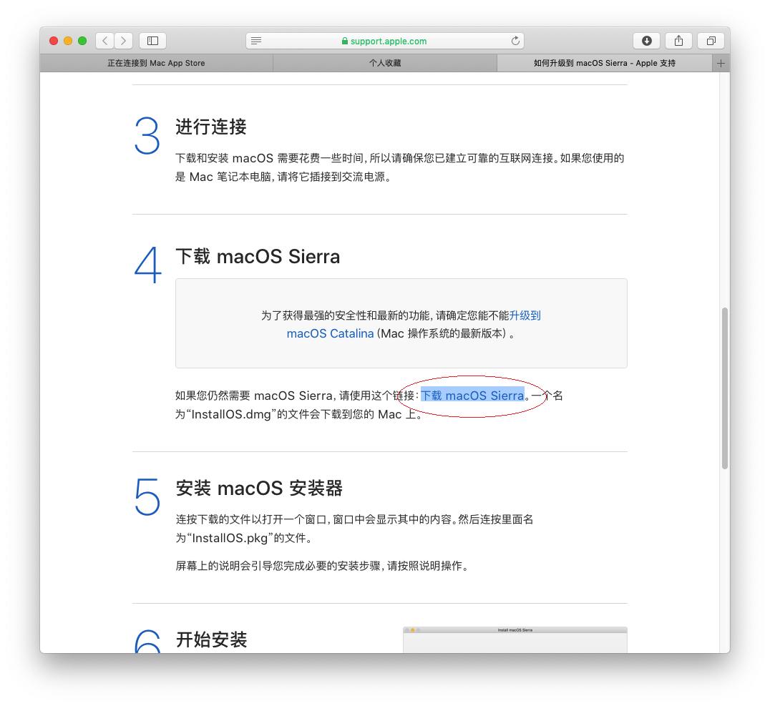Click the Install macOS Sierra screenshot thumbnail
Image resolution: width=770 pixels, height=706 pixels.
pos(515,639)
